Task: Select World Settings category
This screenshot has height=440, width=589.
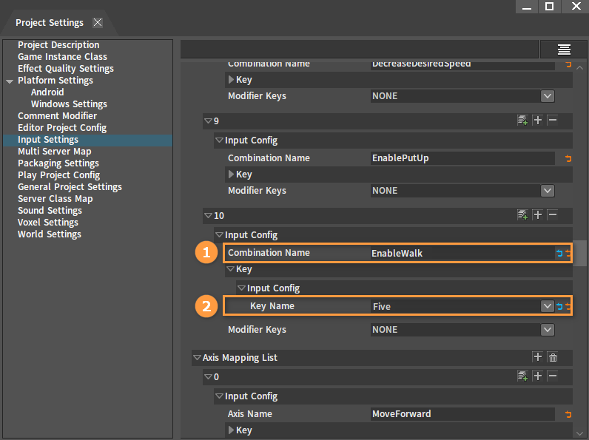Action: point(50,234)
